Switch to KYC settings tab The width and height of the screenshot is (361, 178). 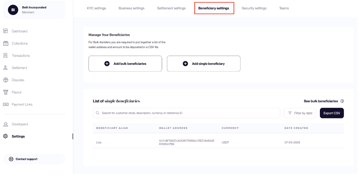(97, 8)
